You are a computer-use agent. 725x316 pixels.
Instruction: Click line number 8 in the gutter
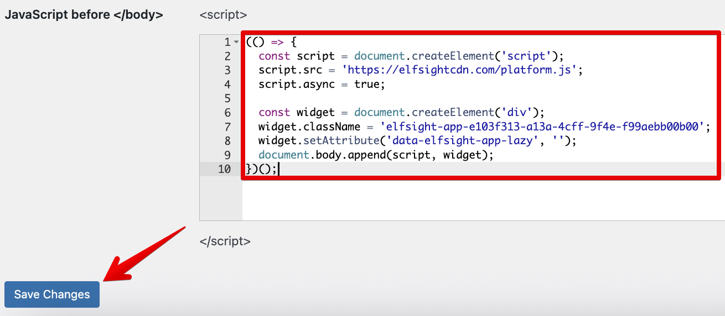click(x=227, y=141)
